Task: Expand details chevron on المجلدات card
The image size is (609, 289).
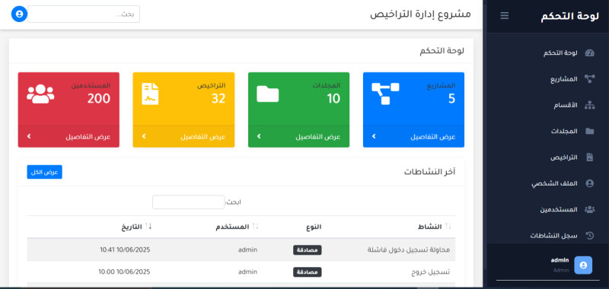Action: (259, 136)
